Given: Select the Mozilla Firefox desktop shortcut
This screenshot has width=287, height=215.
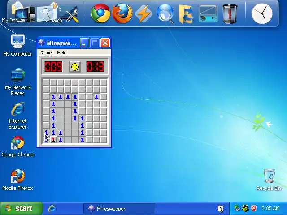Looking at the screenshot, I should pos(17,180).
